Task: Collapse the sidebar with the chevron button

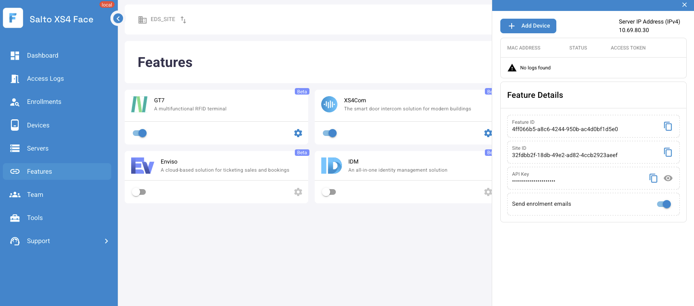Action: point(118,18)
